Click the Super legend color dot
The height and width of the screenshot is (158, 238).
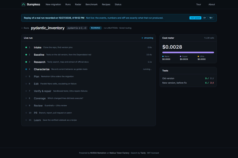tap(181, 56)
